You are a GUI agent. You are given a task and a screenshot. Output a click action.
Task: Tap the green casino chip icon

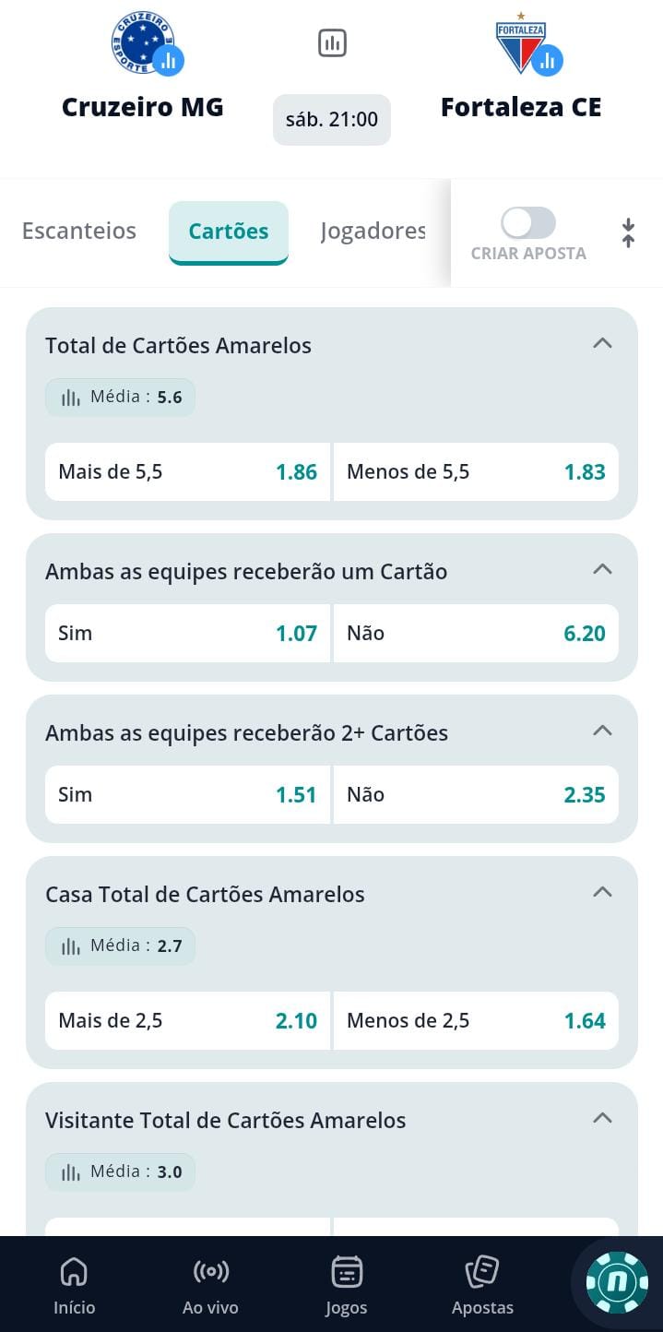coord(617,1282)
